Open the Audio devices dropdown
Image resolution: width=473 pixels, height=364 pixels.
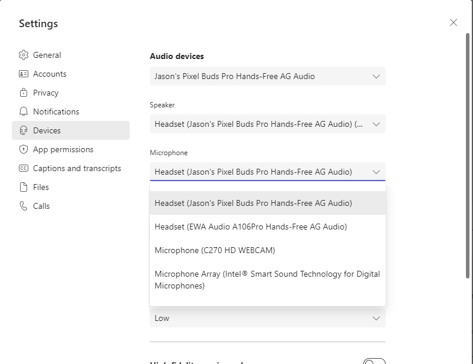[x=268, y=76]
